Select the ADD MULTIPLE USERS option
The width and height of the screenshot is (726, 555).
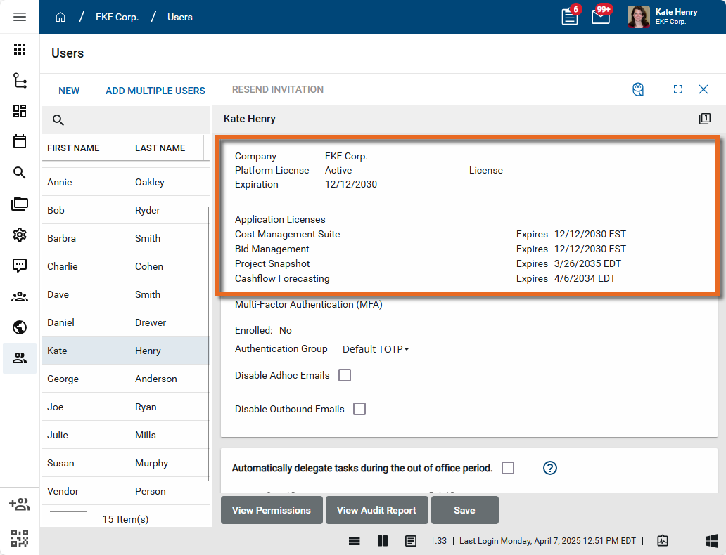pyautogui.click(x=155, y=91)
